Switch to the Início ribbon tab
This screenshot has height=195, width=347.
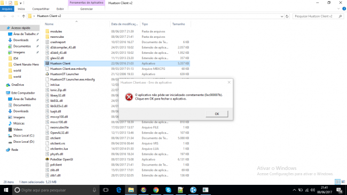[21, 9]
